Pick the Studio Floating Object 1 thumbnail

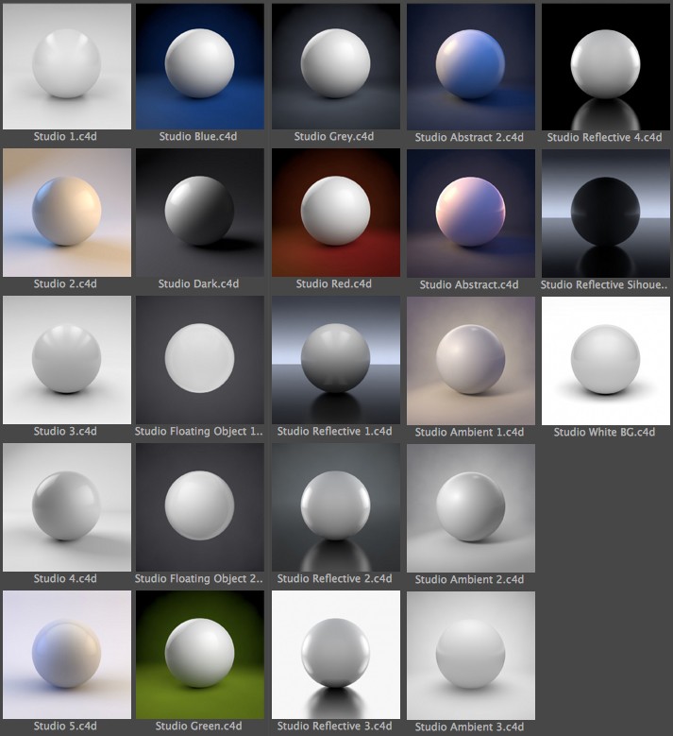coord(200,360)
